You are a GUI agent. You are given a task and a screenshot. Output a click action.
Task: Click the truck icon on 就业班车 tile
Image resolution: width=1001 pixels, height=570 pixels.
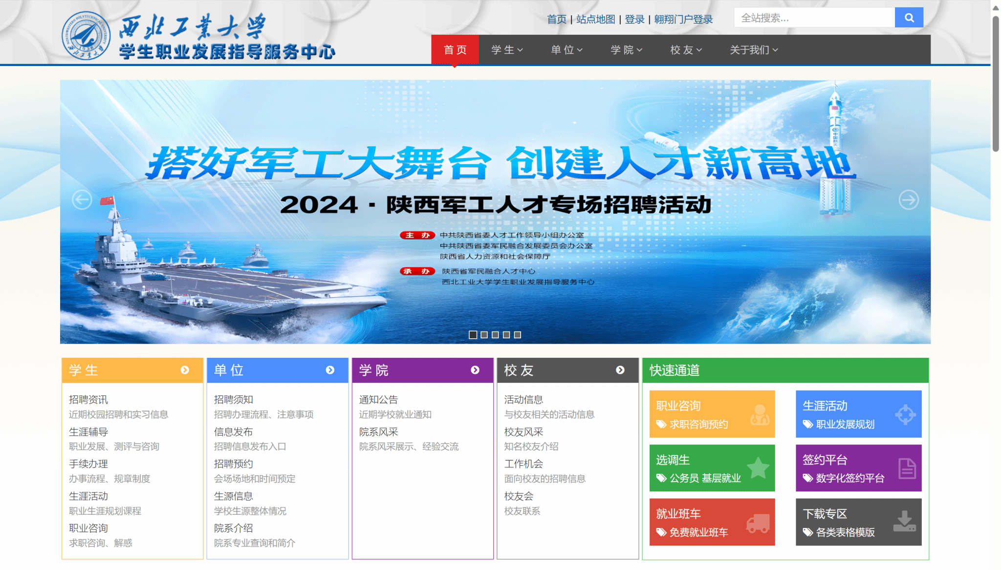point(758,523)
